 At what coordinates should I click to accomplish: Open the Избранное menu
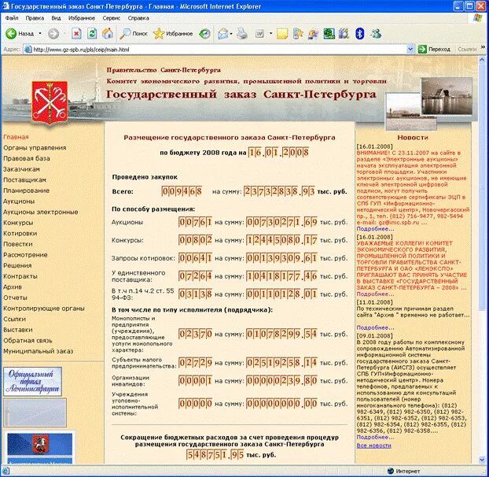[82, 18]
